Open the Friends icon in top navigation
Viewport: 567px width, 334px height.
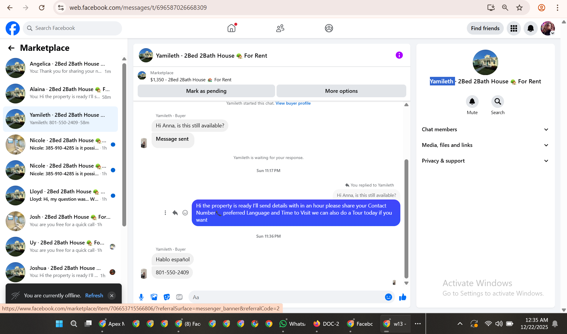point(280,28)
